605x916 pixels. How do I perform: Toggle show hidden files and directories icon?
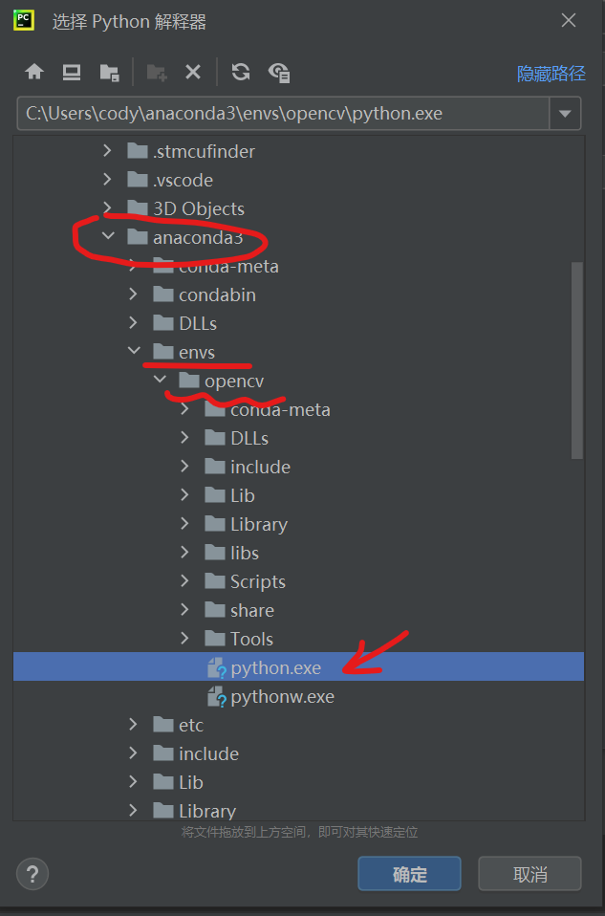[x=279, y=72]
